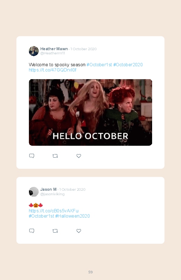Click the 1 October 2020 date on Jason's tweet
Image resolution: width=181 pixels, height=280 pixels.
72,189
